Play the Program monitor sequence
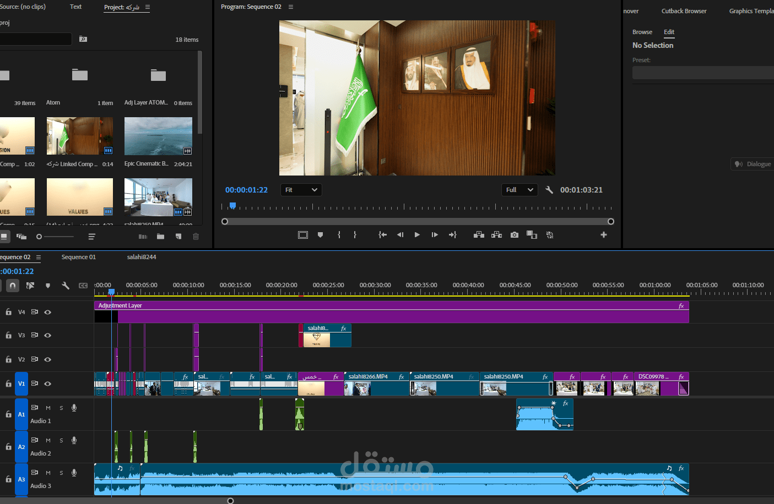Image resolution: width=774 pixels, height=504 pixels. tap(417, 235)
